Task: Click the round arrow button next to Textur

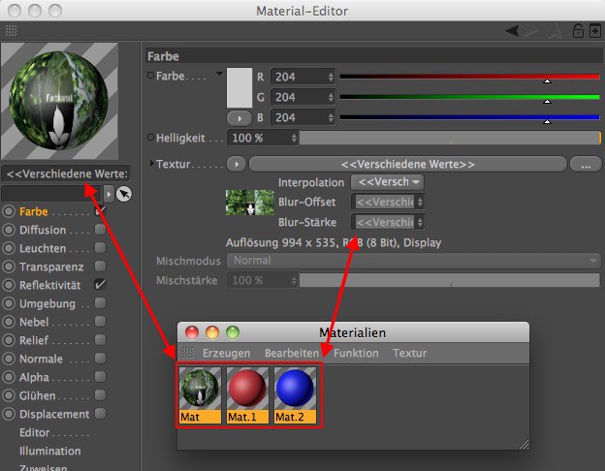Action: pos(235,164)
